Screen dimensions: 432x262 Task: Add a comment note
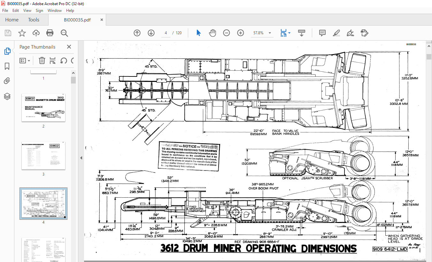tap(322, 33)
